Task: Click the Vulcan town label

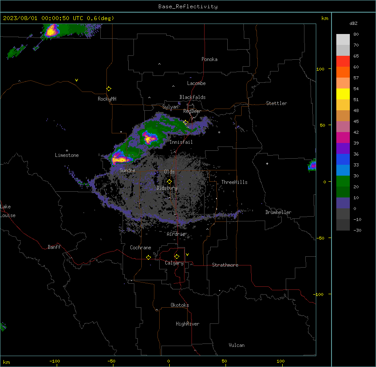Action: [x=236, y=345]
